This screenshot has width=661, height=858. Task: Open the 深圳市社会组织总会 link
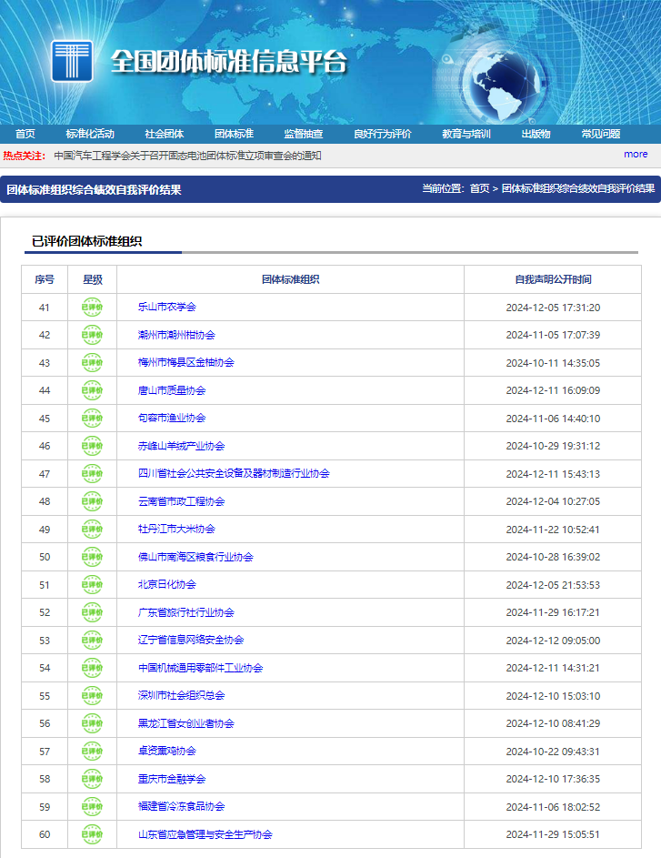[x=182, y=695]
